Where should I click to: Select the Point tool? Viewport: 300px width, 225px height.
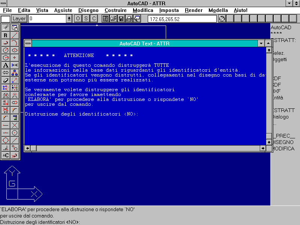(15, 58)
